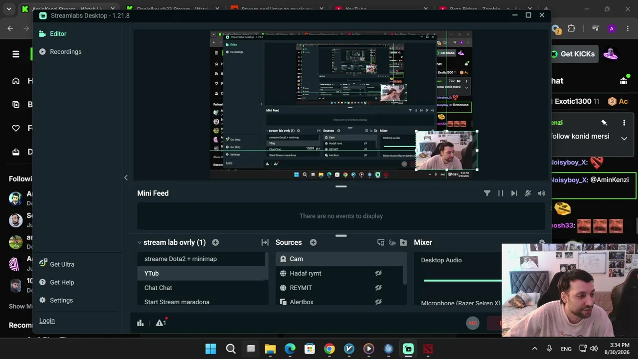This screenshot has width=638, height=359.
Task: Open Kick Browse icon in sidebar
Action: pos(16,104)
